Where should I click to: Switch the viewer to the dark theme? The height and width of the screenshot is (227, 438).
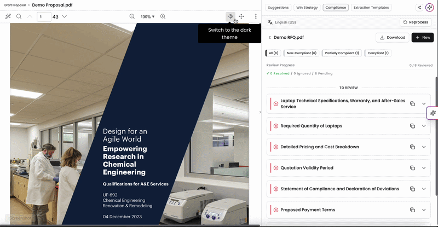coord(230,16)
